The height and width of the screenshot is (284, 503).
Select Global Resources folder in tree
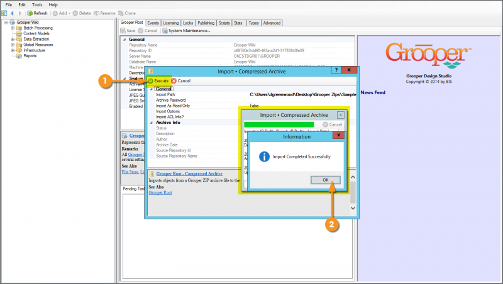pyautogui.click(x=38, y=45)
